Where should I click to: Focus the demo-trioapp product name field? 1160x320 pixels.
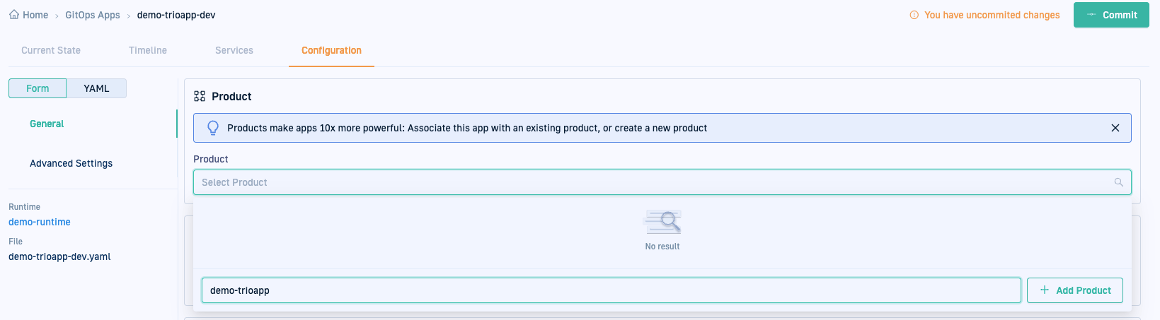[611, 290]
